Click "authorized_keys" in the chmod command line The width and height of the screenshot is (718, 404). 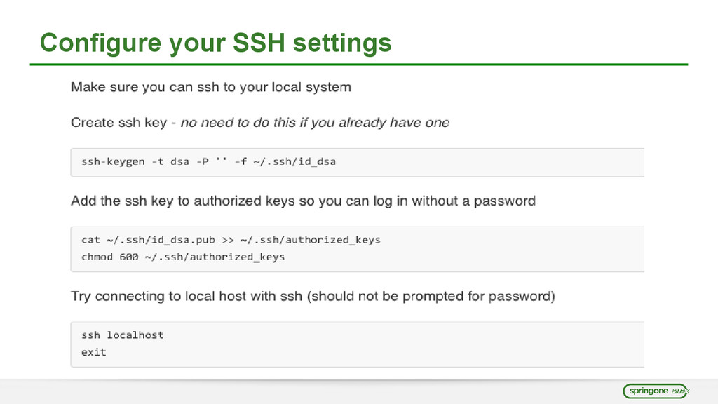tap(237, 257)
